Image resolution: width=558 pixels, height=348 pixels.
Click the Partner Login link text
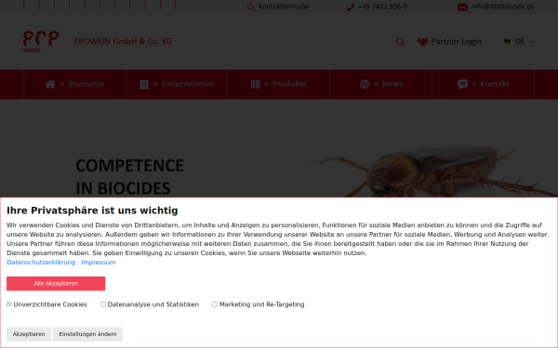click(457, 42)
